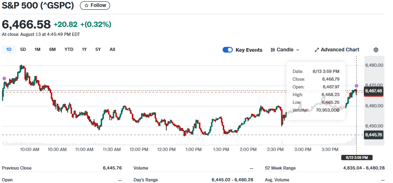This screenshot has width=393, height=183.
Task: Click the 12:00 PM time axis label
Action: (139, 150)
